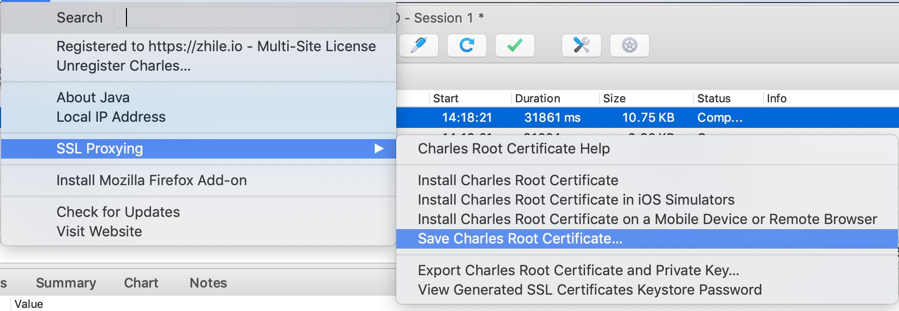This screenshot has width=899, height=311.
Task: Choose Install Charles Root Certificate in iOS Simulators
Action: point(576,200)
